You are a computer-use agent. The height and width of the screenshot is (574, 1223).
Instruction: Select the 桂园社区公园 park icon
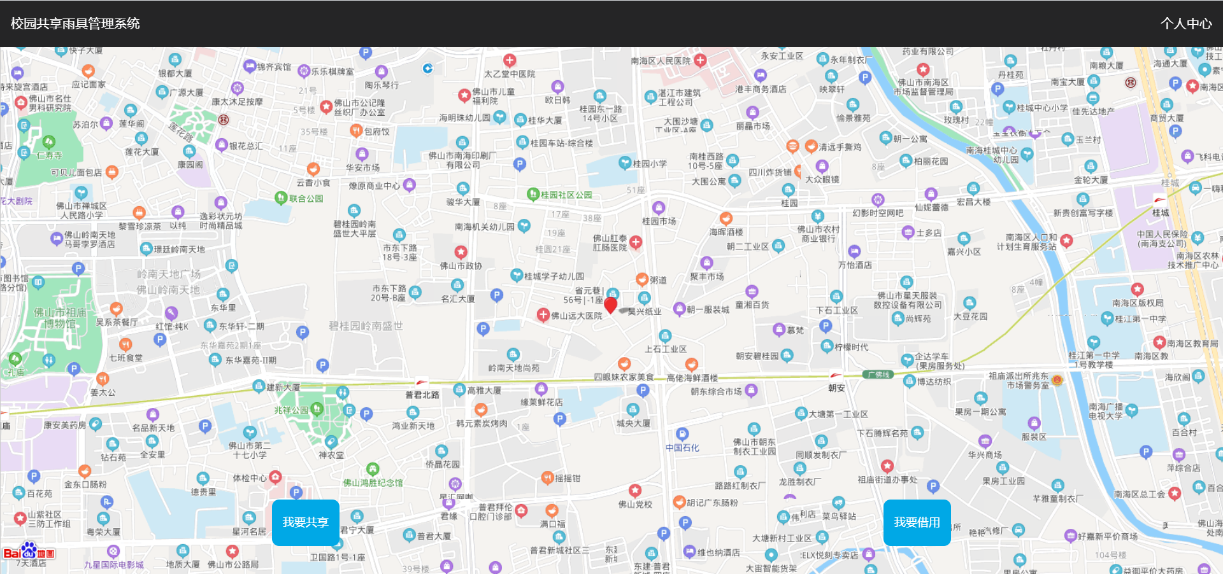533,194
